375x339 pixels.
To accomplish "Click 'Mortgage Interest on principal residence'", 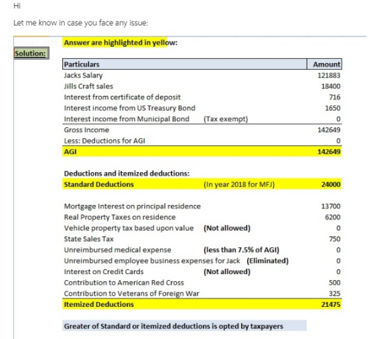I will pyautogui.click(x=133, y=206).
